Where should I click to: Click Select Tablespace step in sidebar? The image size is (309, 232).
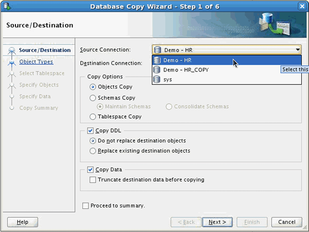[42, 73]
